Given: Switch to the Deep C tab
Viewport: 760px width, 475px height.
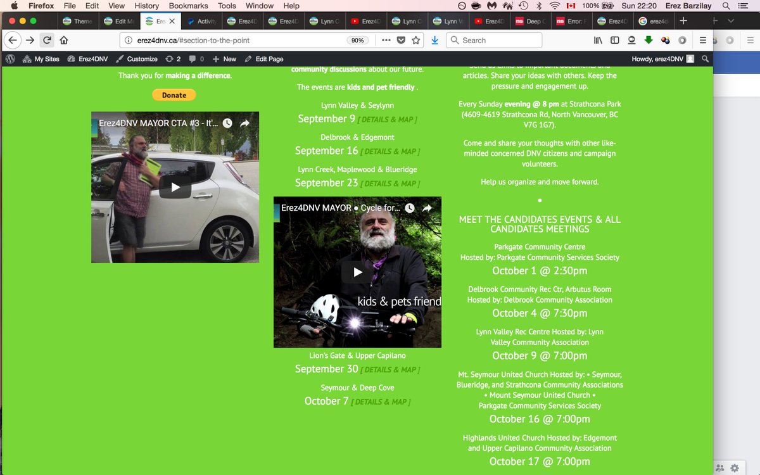Looking at the screenshot, I should (x=529, y=21).
